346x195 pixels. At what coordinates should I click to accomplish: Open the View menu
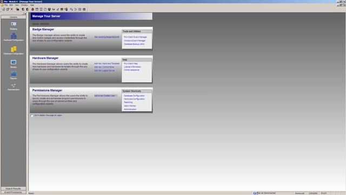[17, 5]
